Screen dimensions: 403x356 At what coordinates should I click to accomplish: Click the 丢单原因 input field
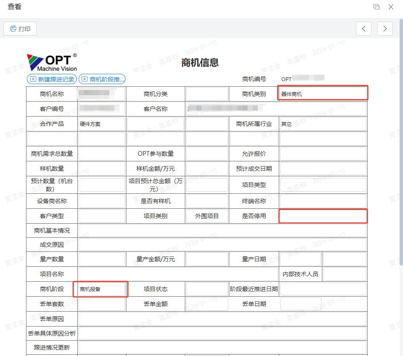pyautogui.click(x=222, y=319)
